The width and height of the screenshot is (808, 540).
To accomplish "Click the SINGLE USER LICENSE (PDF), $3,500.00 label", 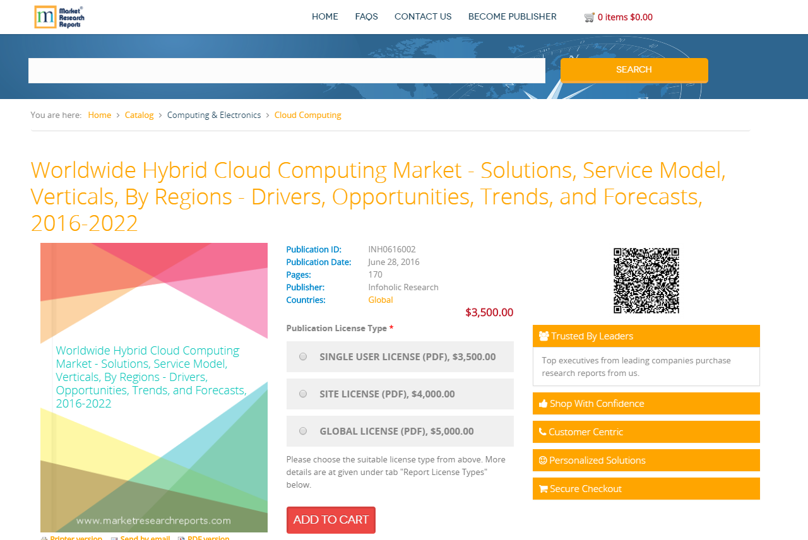I will [x=408, y=356].
